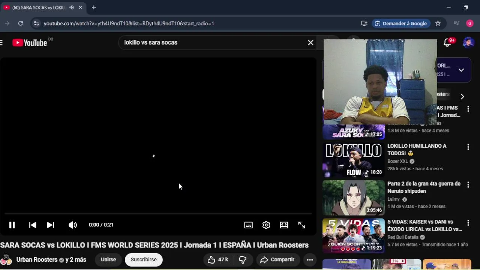Open '5 VIDAS: KAISER vs DANI' title

(424, 225)
